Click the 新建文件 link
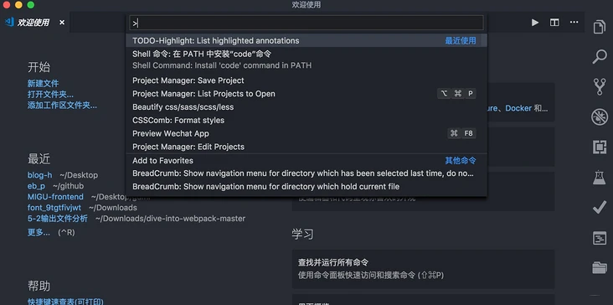Viewport: 613px width, 305px height. [x=43, y=83]
